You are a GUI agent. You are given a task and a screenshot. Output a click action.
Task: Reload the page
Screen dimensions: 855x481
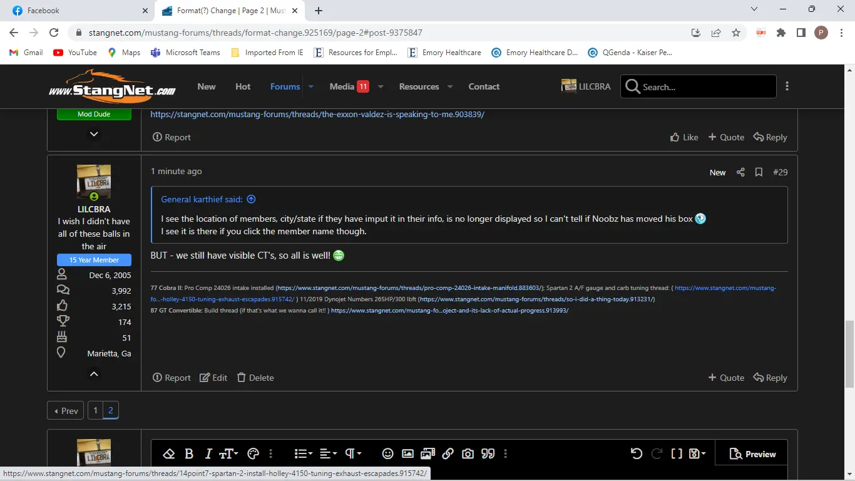click(54, 33)
